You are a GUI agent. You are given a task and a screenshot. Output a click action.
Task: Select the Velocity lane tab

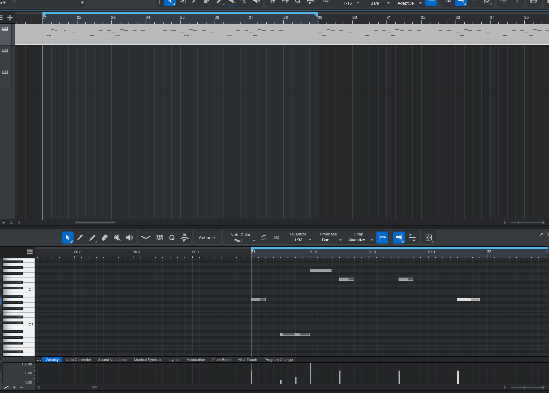[52, 360]
